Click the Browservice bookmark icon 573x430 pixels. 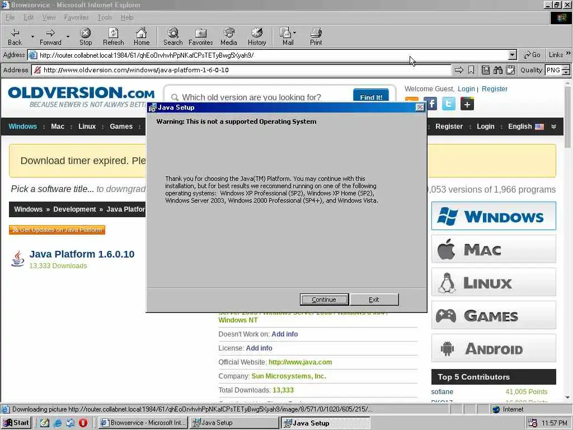(471, 70)
